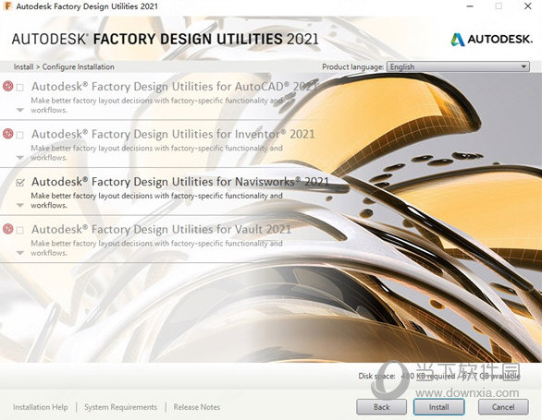Click the Factory Design Utilities for Navisworks title

[180, 182]
